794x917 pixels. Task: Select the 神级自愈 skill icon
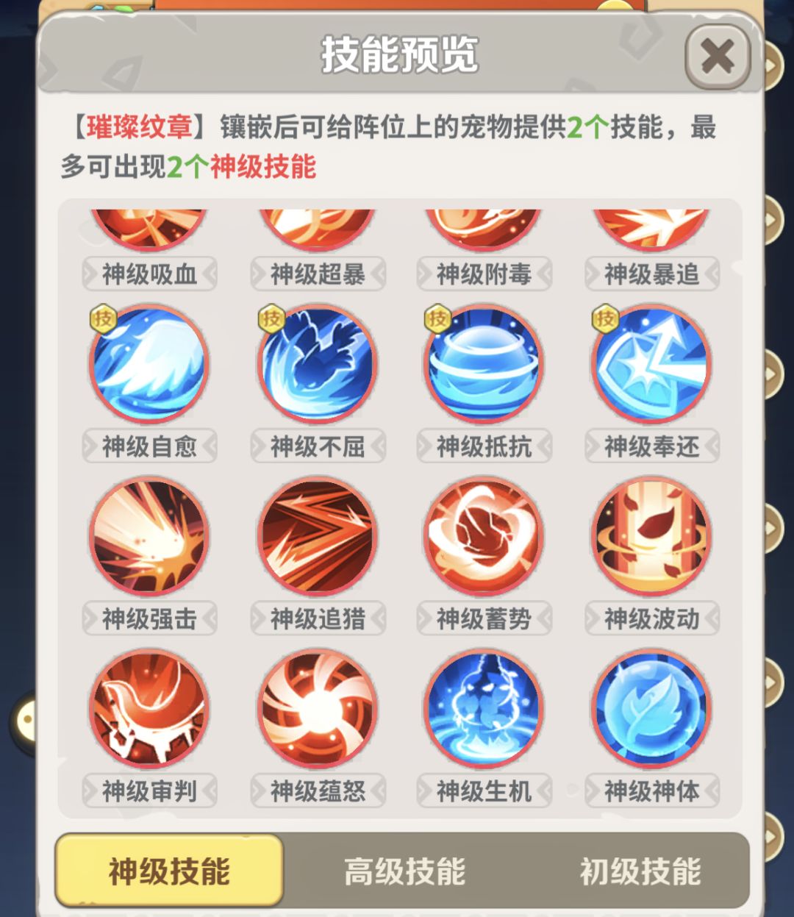coord(149,365)
